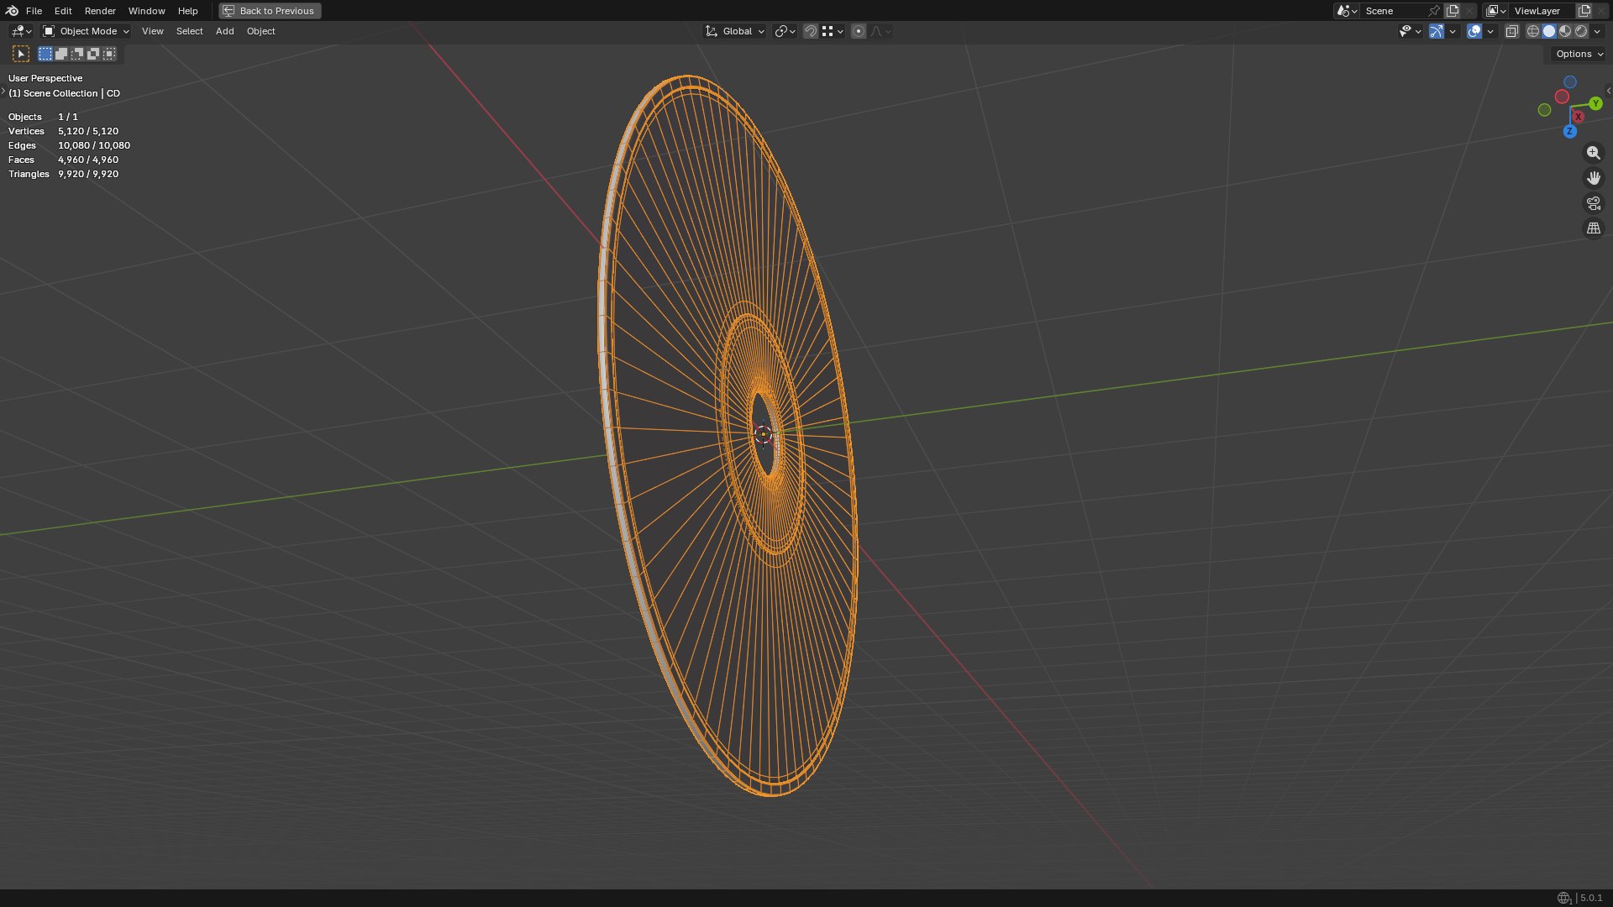1613x907 pixels.
Task: Open the Options dropdown
Action: point(1579,54)
